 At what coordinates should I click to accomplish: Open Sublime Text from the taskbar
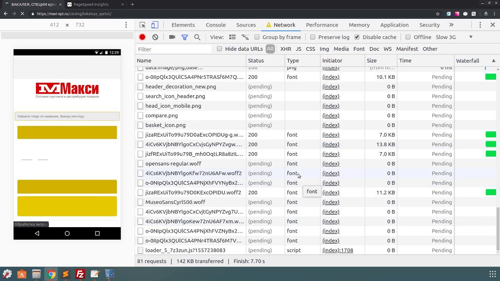point(66,274)
